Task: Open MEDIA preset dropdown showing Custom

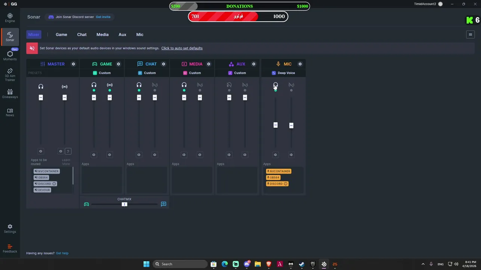Action: (192, 73)
